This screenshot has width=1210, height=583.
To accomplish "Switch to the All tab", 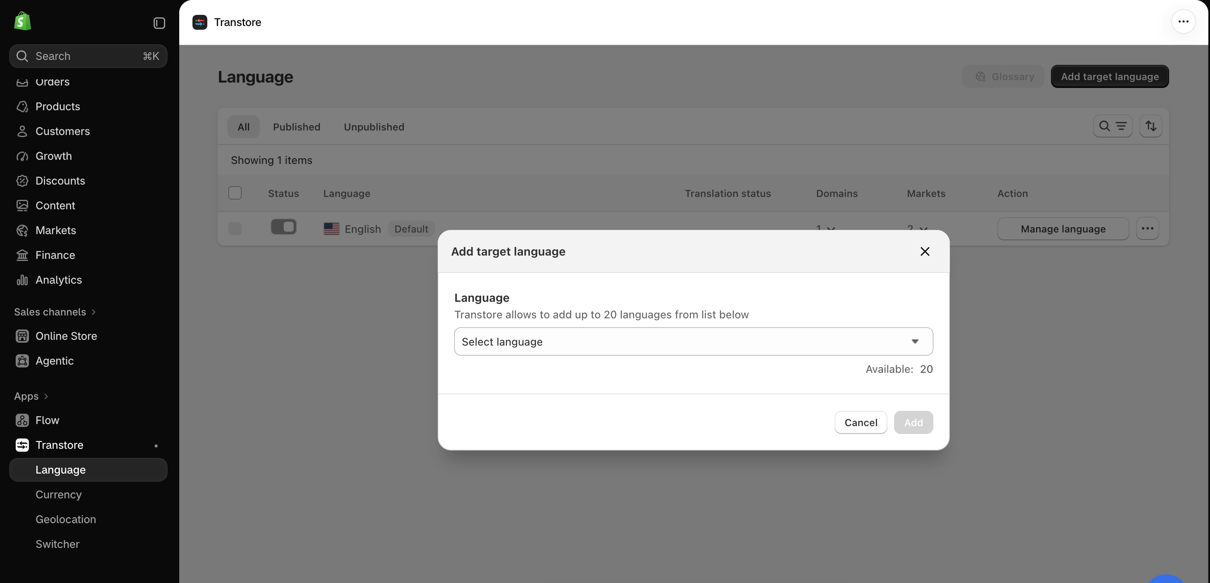I will [x=243, y=126].
